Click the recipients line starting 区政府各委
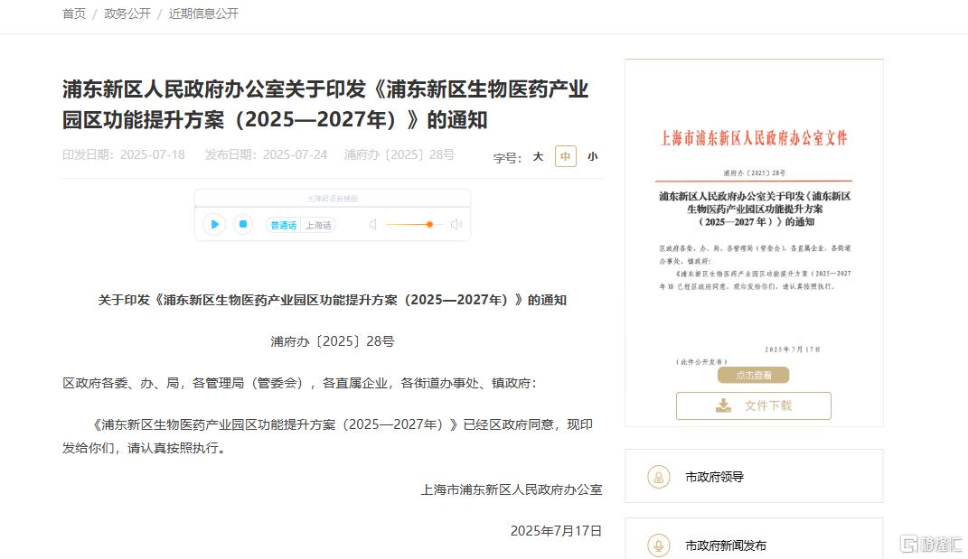The image size is (968, 559). 299,383
